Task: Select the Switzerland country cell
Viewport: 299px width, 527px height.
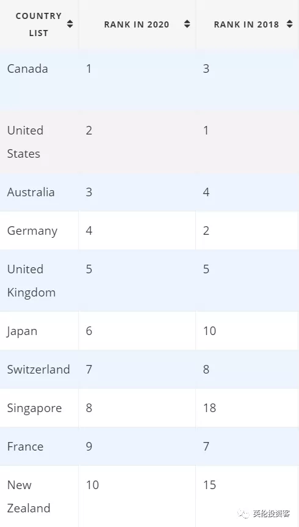Action: (39, 369)
